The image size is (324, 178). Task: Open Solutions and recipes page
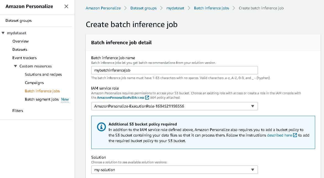43,74
